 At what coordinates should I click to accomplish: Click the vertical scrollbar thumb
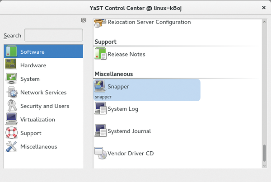[x=264, y=153]
